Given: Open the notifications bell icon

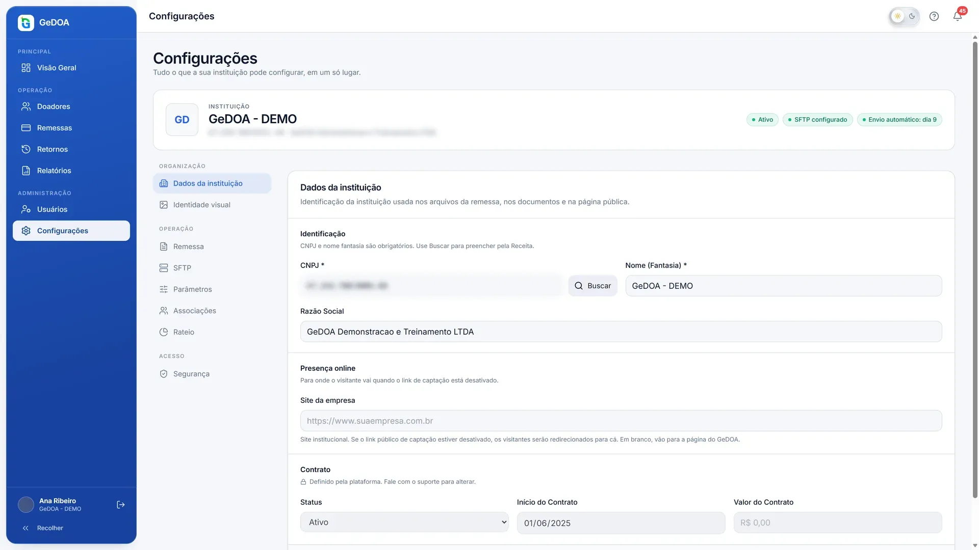Looking at the screenshot, I should [958, 16].
